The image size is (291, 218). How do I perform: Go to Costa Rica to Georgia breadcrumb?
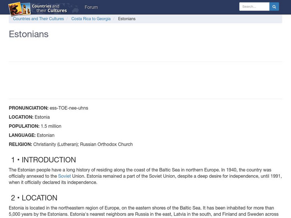(91, 19)
